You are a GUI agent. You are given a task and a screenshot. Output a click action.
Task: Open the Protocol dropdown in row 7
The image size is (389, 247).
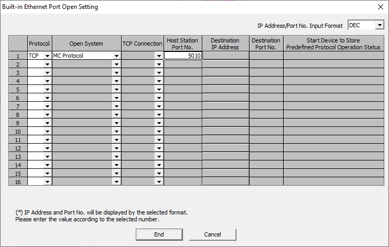click(47, 106)
